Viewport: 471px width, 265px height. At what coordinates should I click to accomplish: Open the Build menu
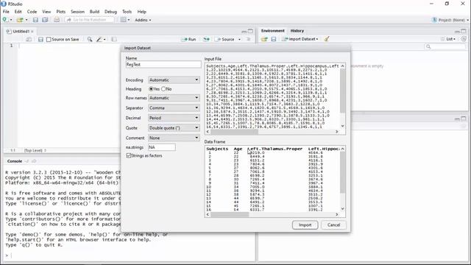94,12
